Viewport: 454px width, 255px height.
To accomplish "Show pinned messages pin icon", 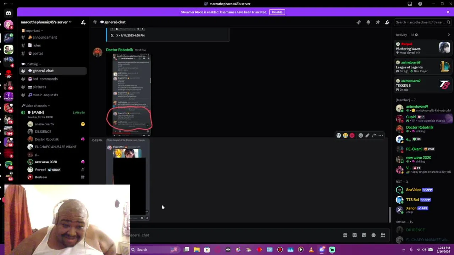I will click(x=378, y=22).
